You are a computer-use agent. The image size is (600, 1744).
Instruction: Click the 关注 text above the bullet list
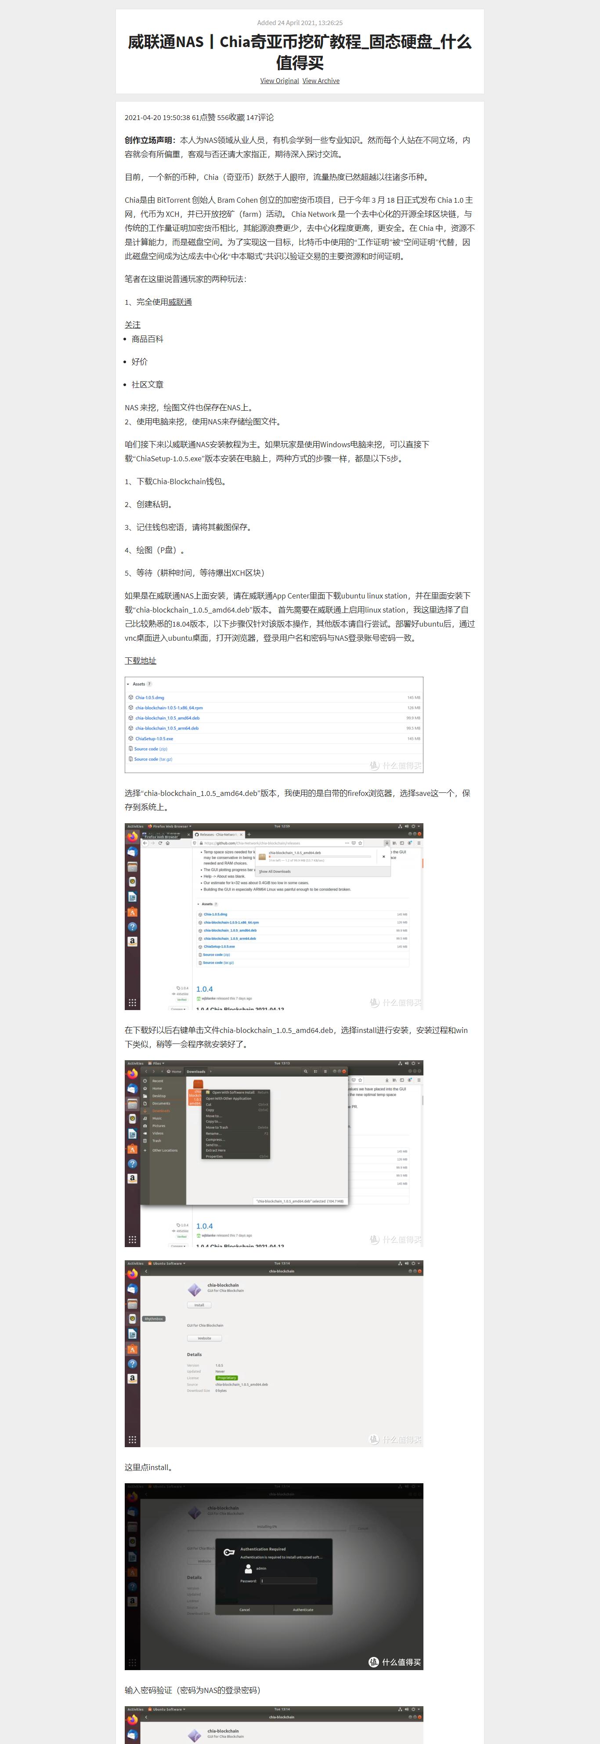(133, 325)
